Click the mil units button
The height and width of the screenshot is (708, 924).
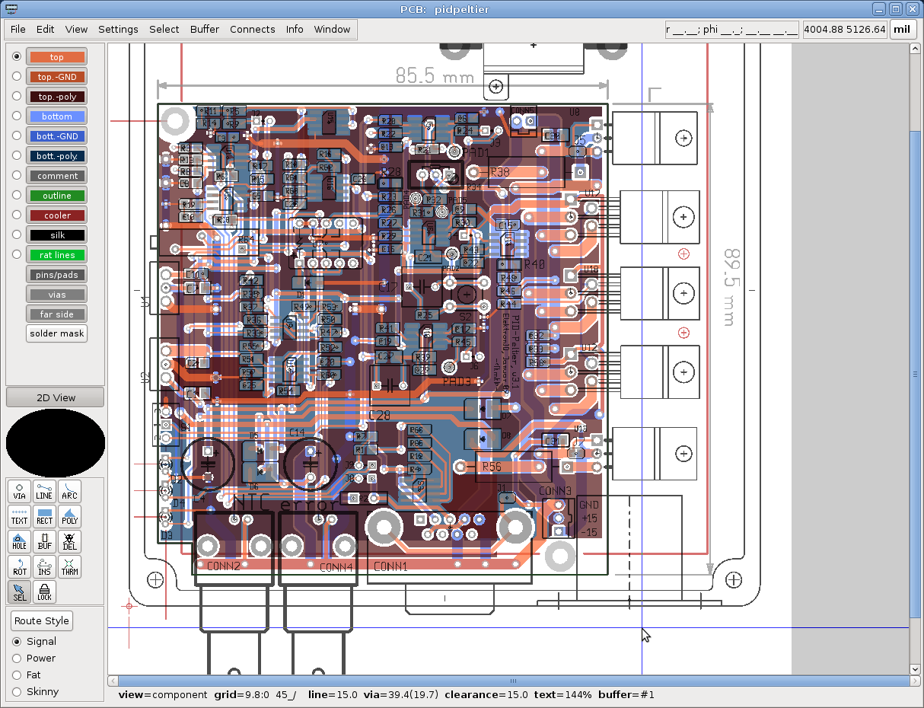pyautogui.click(x=902, y=30)
